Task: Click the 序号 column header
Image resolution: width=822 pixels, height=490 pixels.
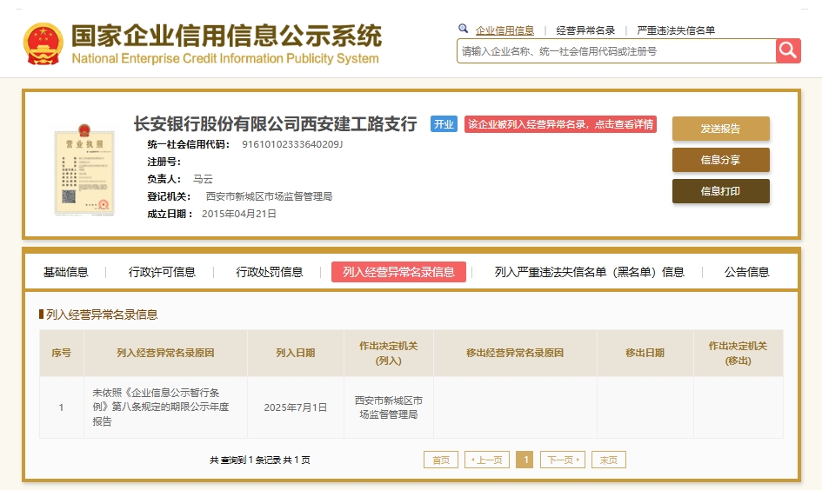Action: [x=62, y=353]
